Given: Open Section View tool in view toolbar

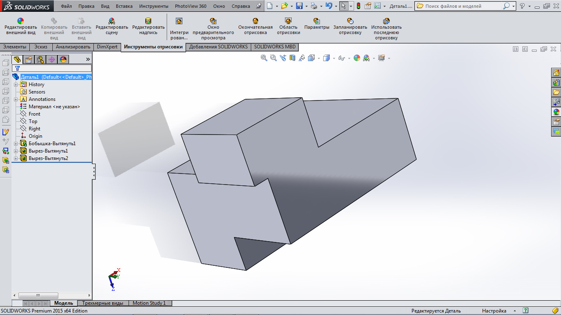Looking at the screenshot, I should (x=292, y=58).
